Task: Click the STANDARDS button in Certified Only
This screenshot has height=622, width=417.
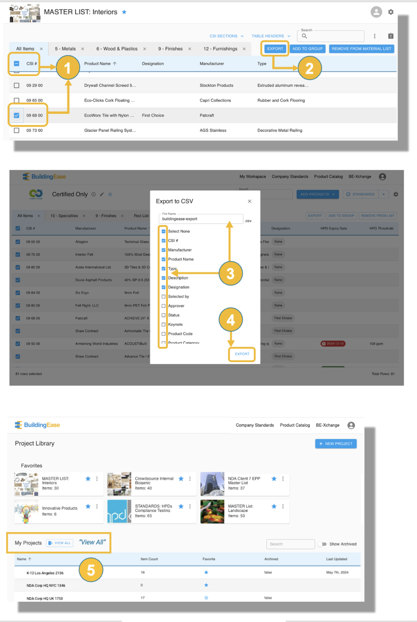Action: [x=361, y=194]
